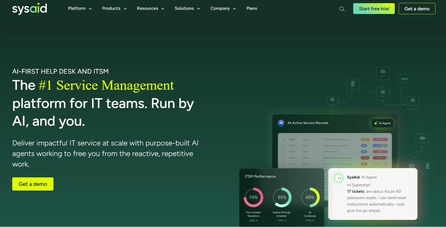The height and width of the screenshot is (227, 446).
Task: Check the box for record 1305647
Action: tap(283, 140)
